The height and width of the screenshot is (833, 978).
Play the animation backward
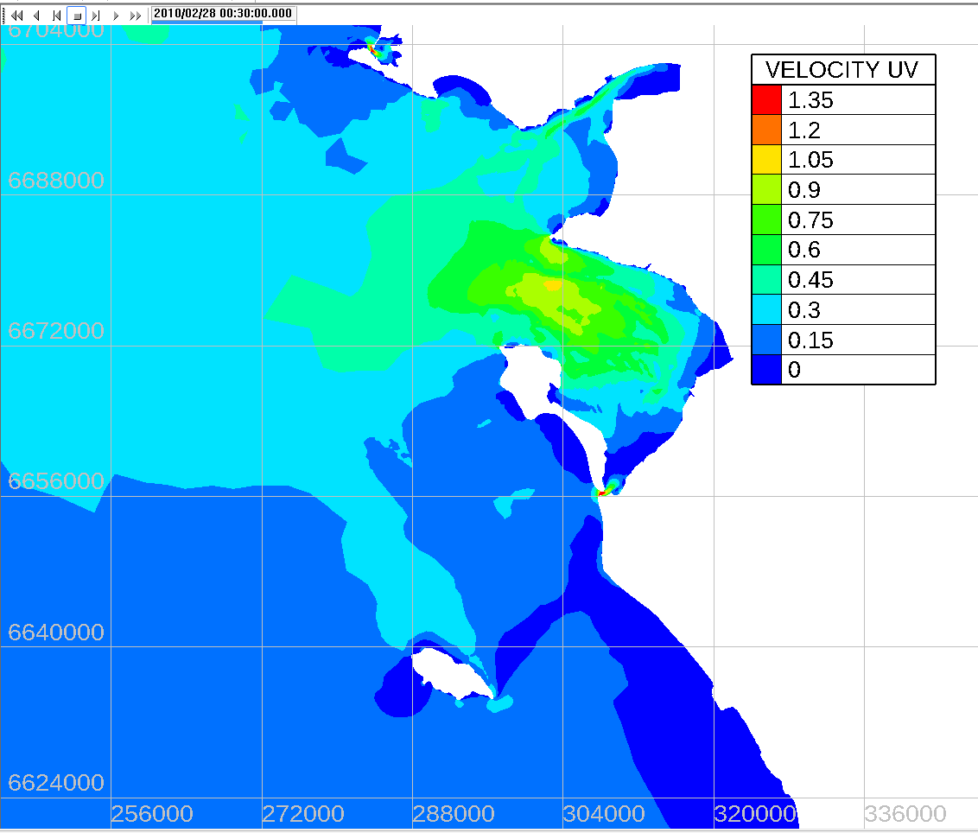[37, 16]
